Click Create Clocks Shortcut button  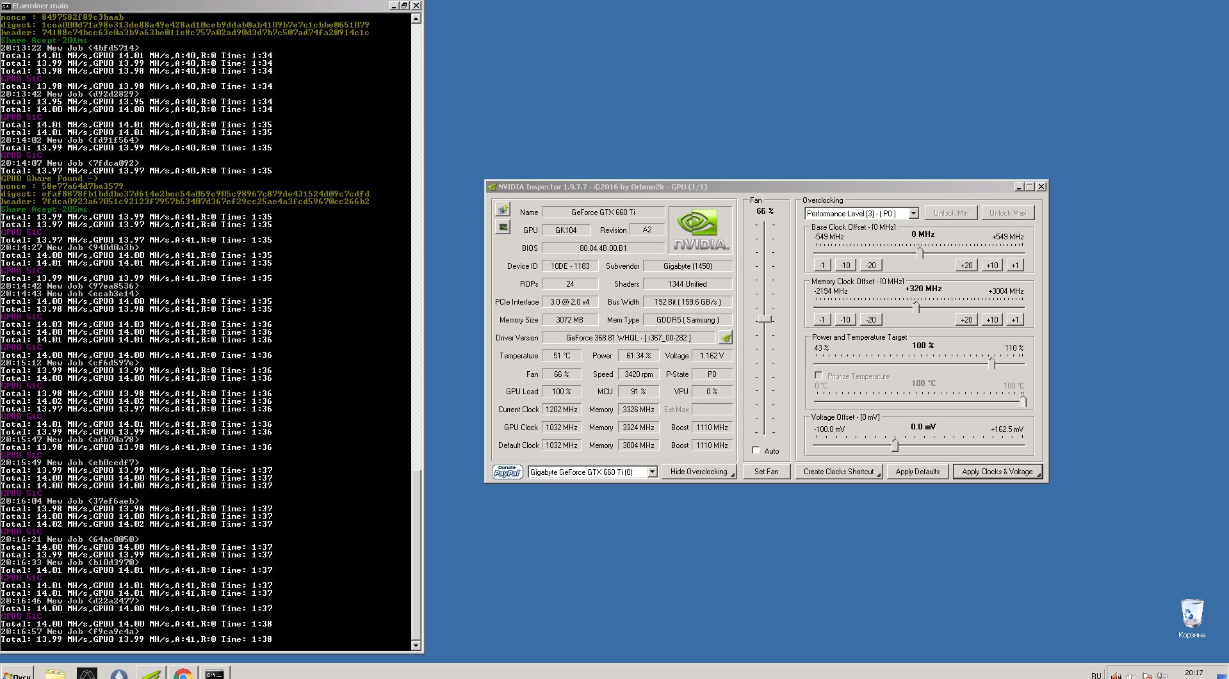coord(838,472)
